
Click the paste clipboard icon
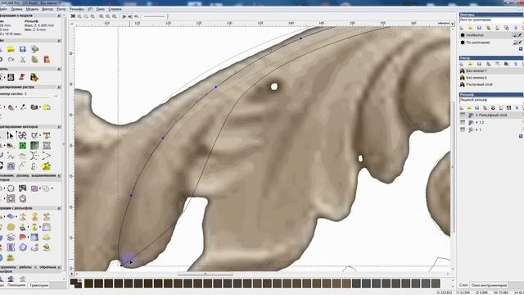[47, 60]
